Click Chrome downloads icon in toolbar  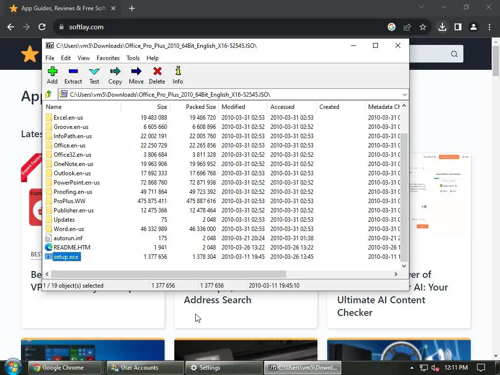click(442, 27)
